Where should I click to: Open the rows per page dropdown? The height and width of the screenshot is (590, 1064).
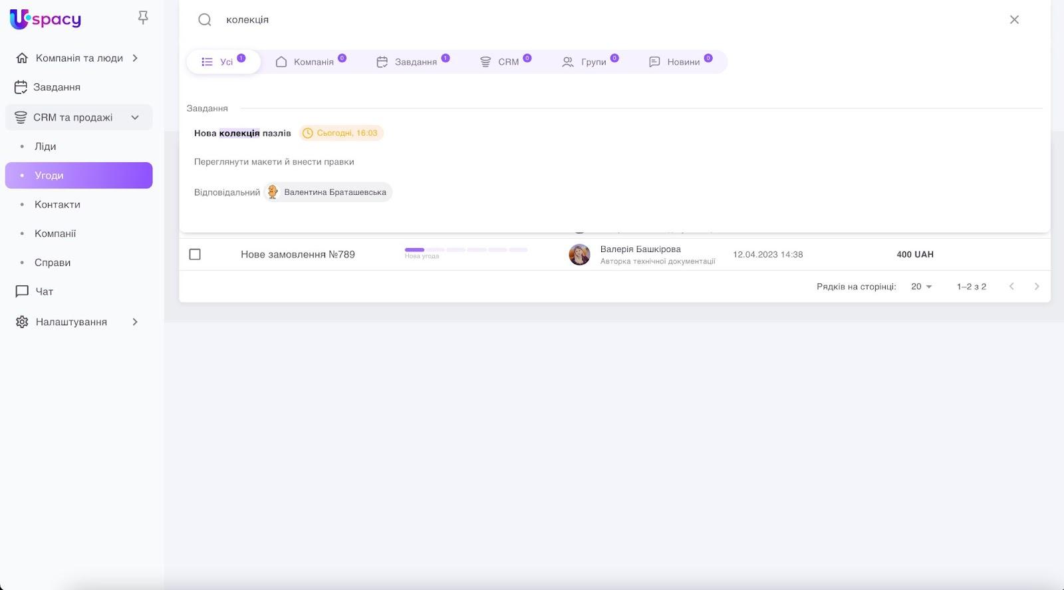922,287
